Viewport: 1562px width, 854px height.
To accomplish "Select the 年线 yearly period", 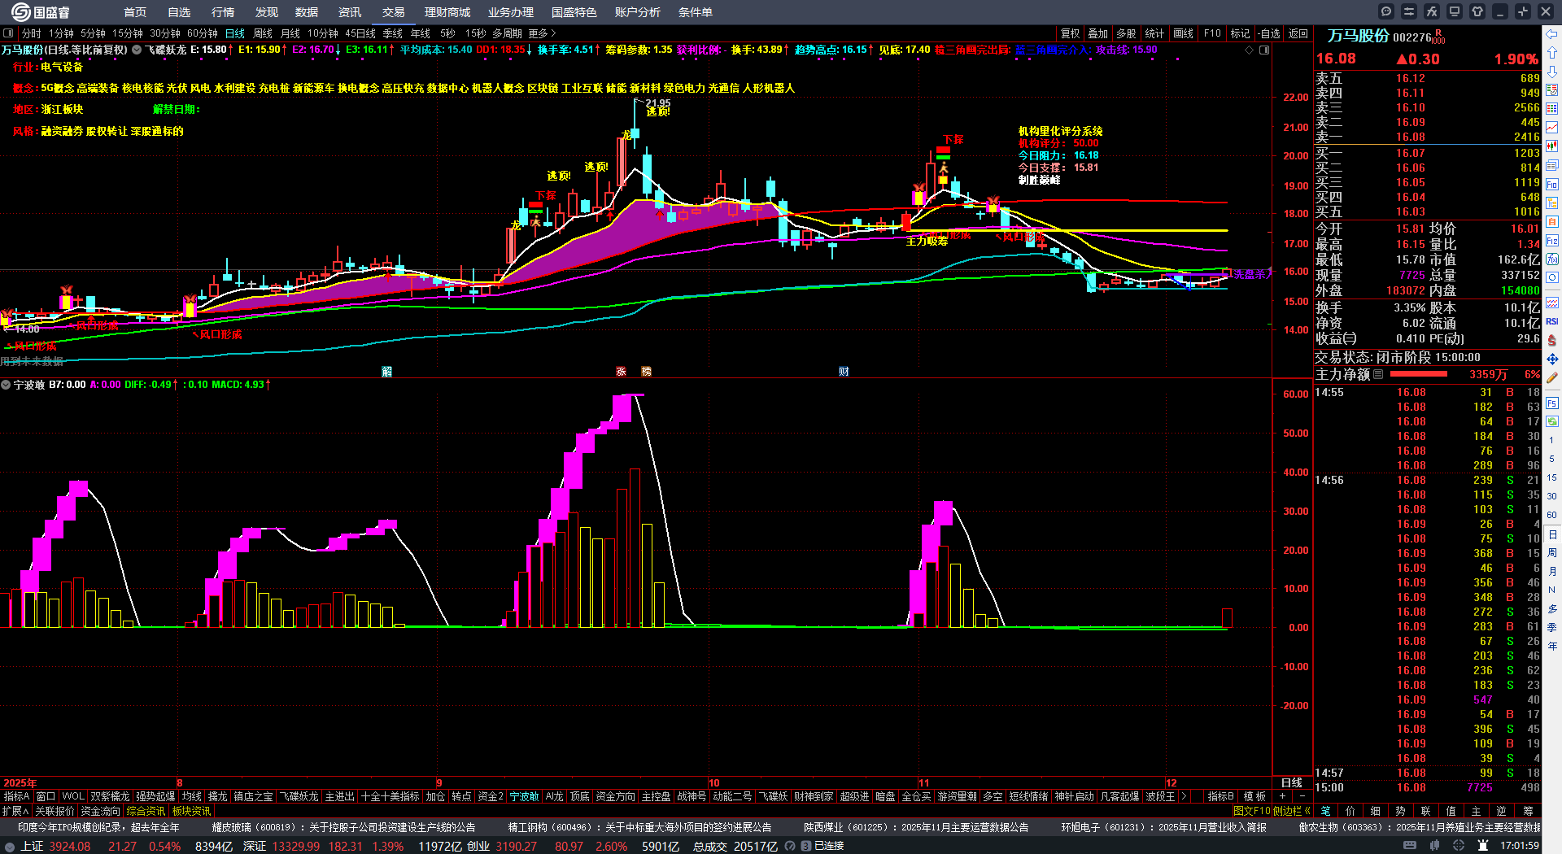I will click(421, 33).
